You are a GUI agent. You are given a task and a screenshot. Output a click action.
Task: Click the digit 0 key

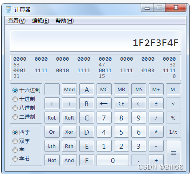pos(113,160)
